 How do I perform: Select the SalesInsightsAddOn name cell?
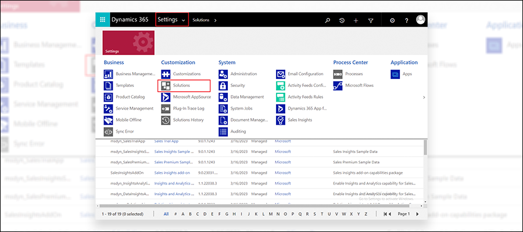127,173
